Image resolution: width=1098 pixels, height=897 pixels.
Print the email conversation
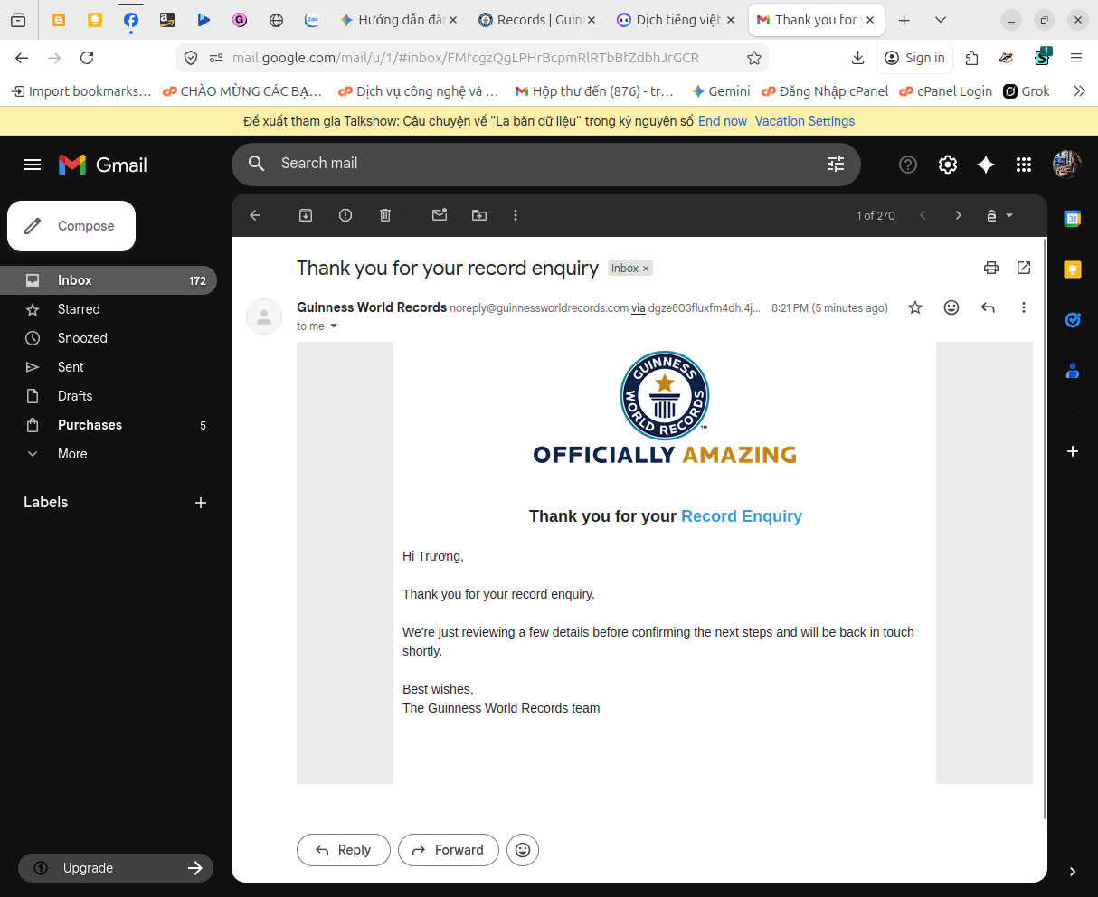point(991,268)
